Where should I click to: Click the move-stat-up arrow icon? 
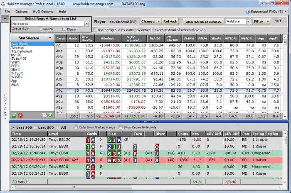click(44, 115)
